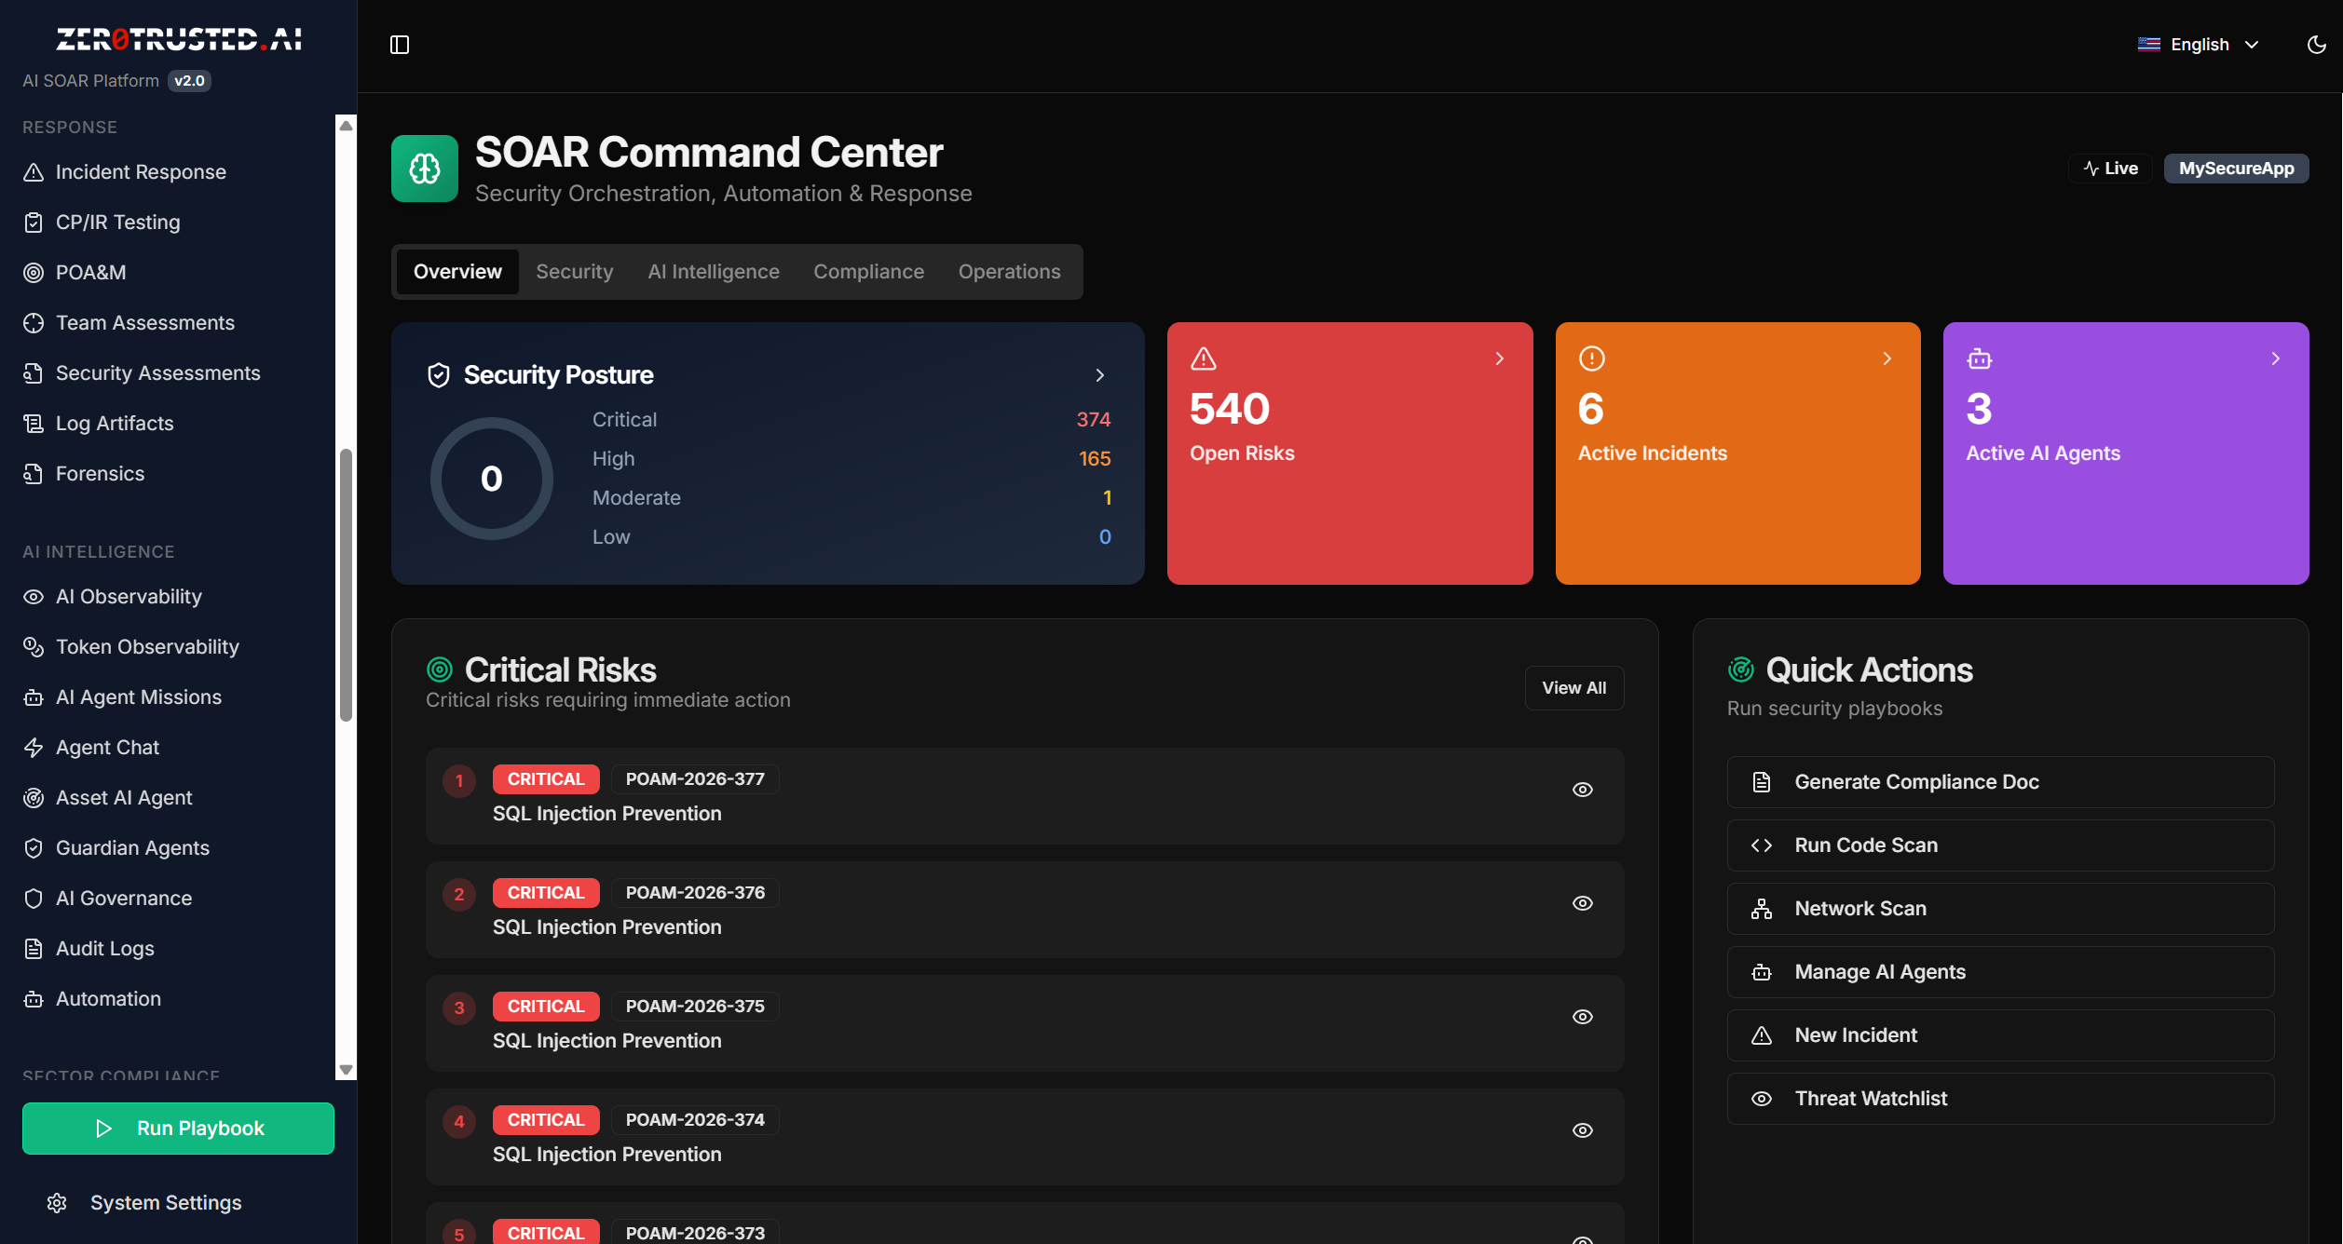The image size is (2343, 1244).
Task: Click View All for Critical Risks
Action: (1573, 688)
